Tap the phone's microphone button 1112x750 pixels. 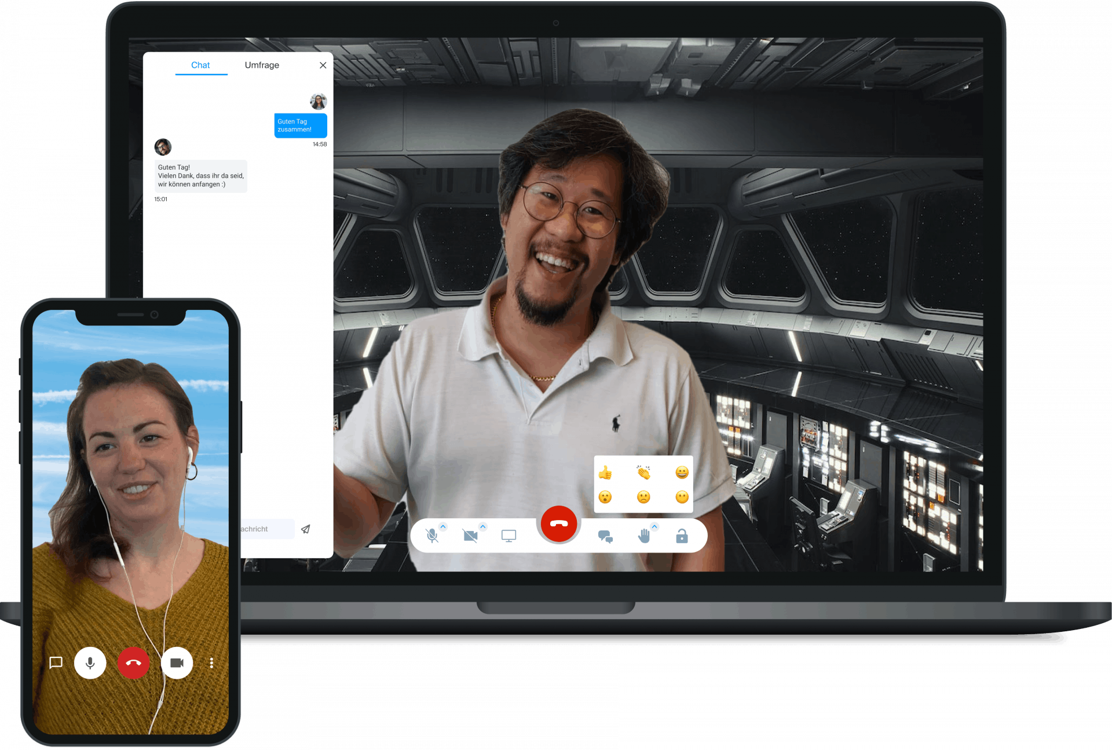pos(90,663)
